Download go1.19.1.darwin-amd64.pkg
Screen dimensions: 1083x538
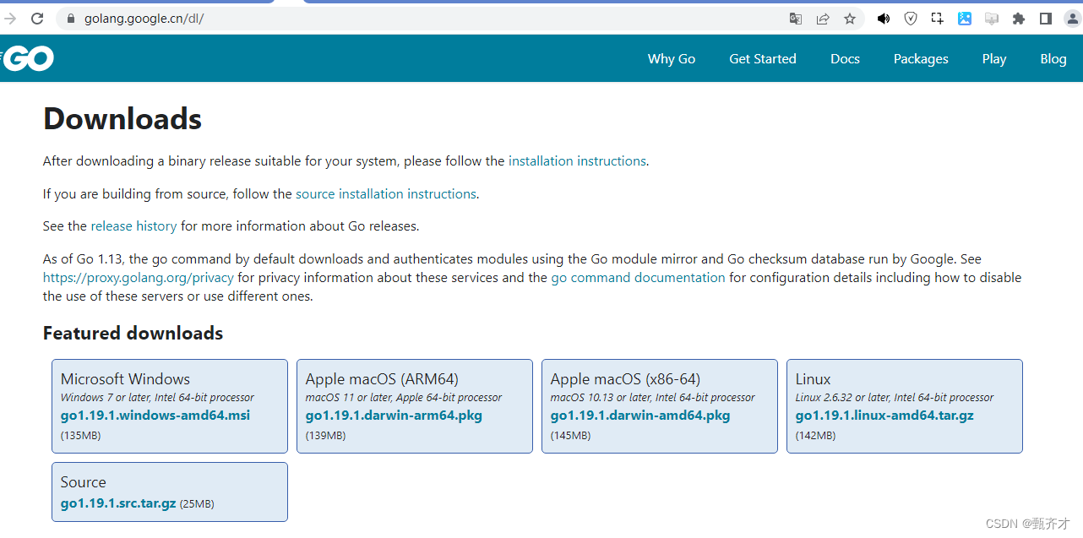640,416
